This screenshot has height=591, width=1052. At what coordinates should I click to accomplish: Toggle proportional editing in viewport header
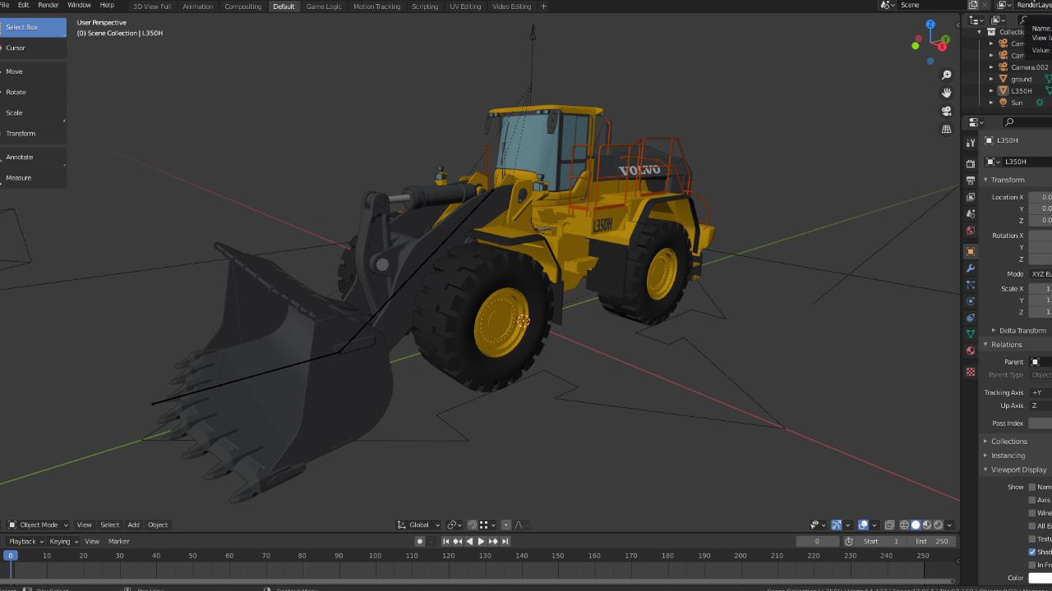click(506, 525)
